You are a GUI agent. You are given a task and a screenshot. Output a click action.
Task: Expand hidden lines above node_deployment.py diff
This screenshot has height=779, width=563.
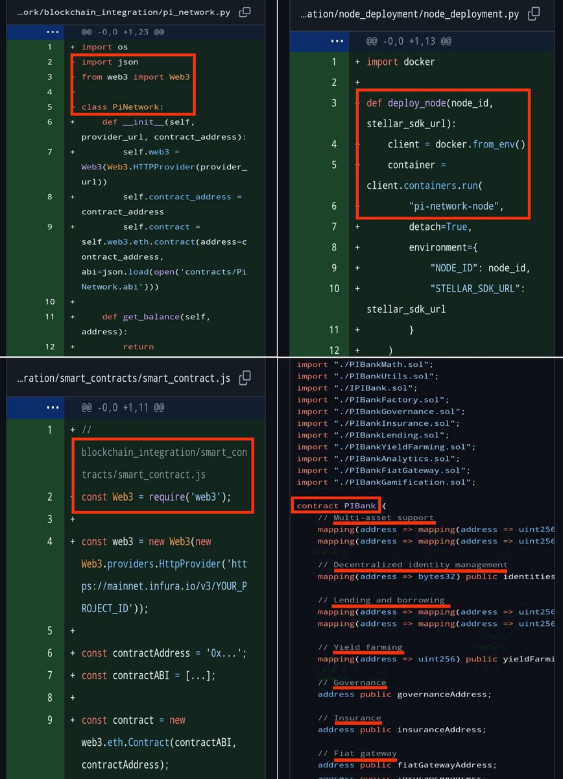pos(335,41)
